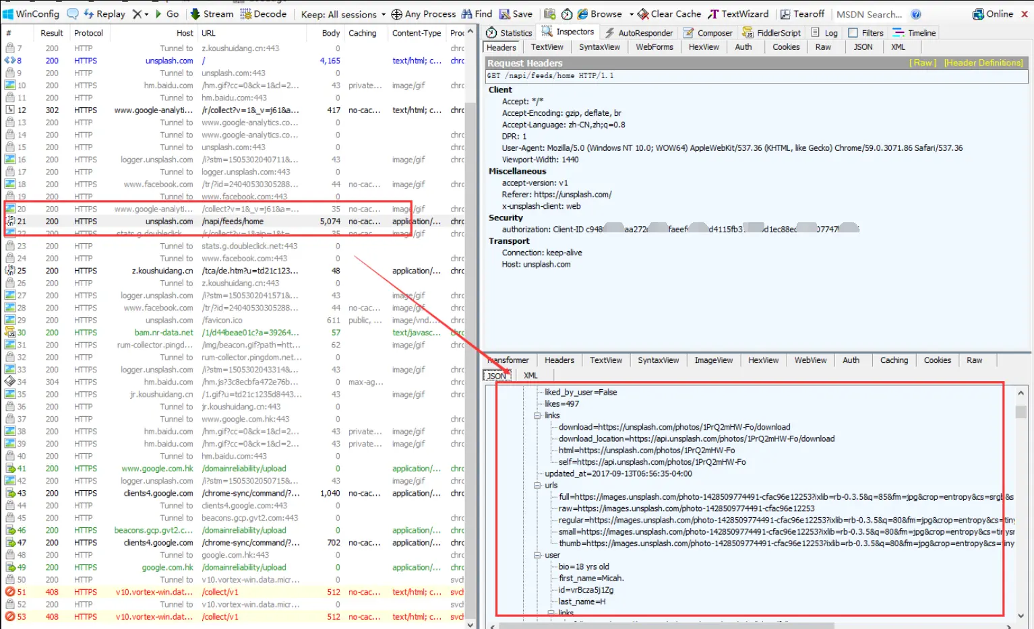Viewport: 1034px width, 629px height.
Task: Click the [Raw] link in Request Headers
Action: 922,63
